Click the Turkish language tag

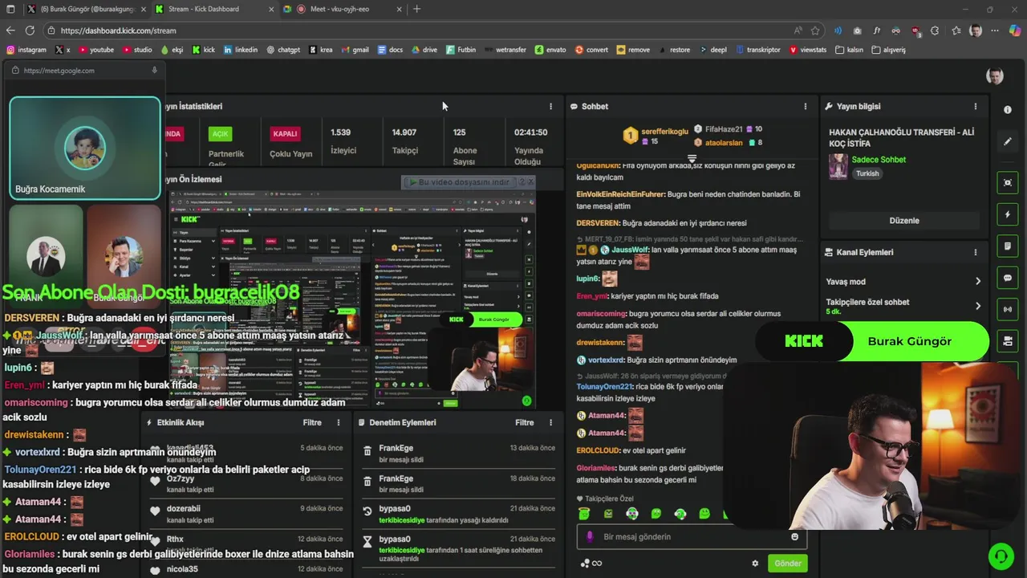(867, 173)
